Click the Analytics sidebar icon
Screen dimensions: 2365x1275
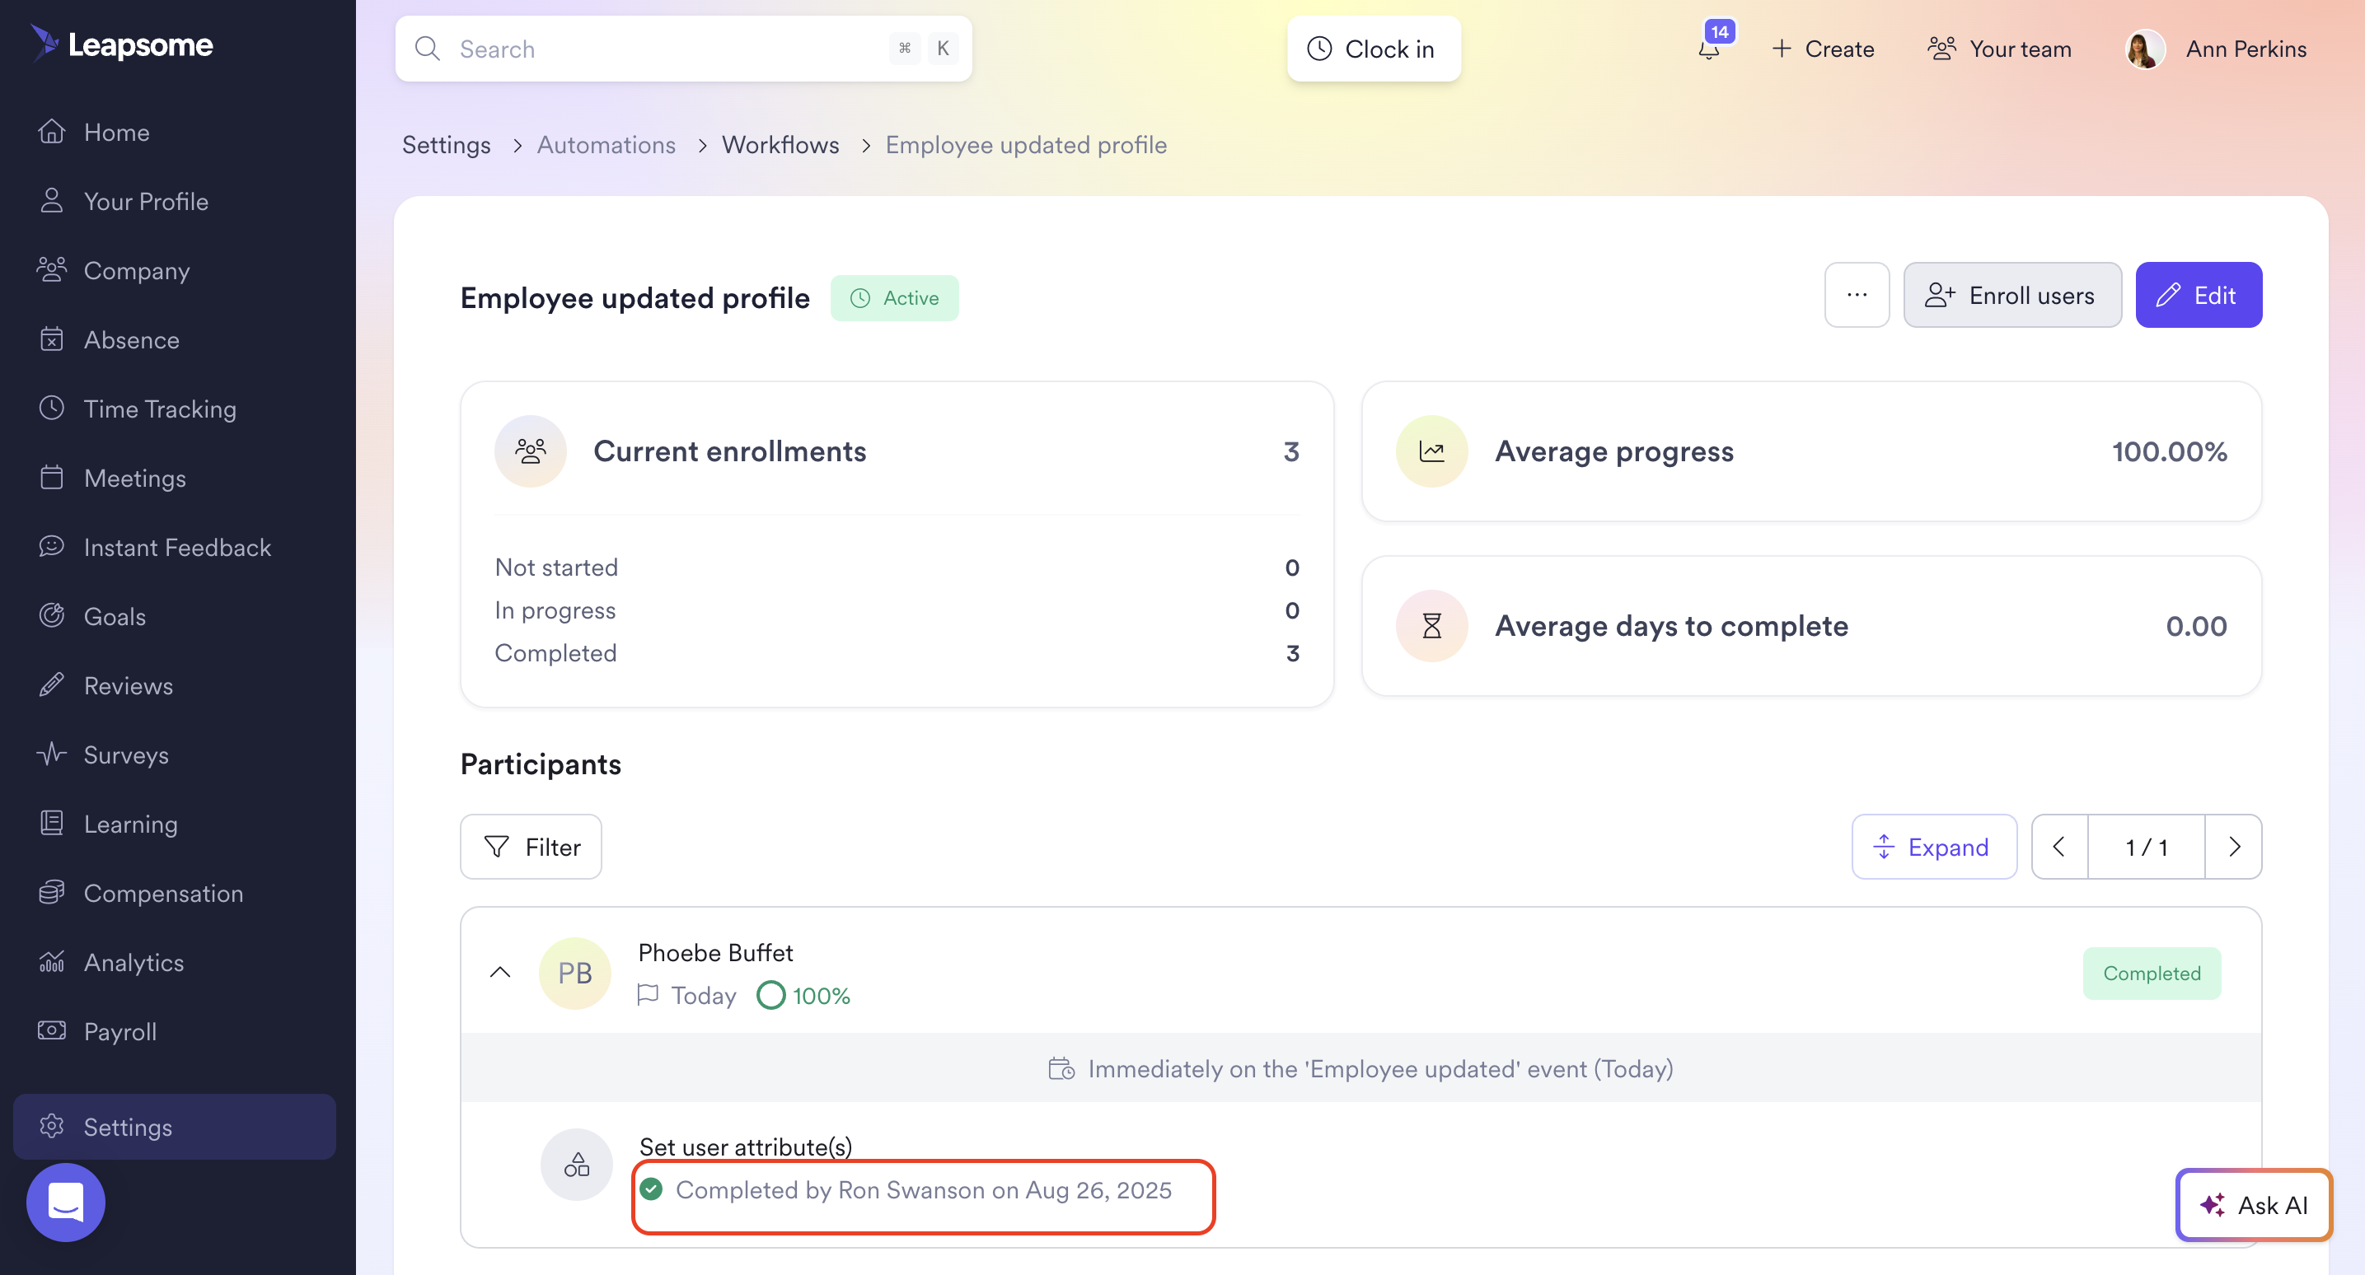pyautogui.click(x=51, y=962)
